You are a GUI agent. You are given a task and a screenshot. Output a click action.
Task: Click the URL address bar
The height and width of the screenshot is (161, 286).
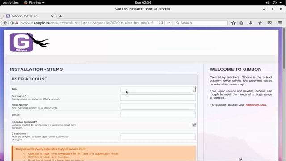88,23
